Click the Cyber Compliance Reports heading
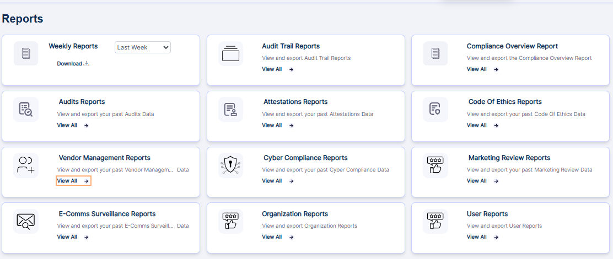613x259 pixels. coord(305,158)
